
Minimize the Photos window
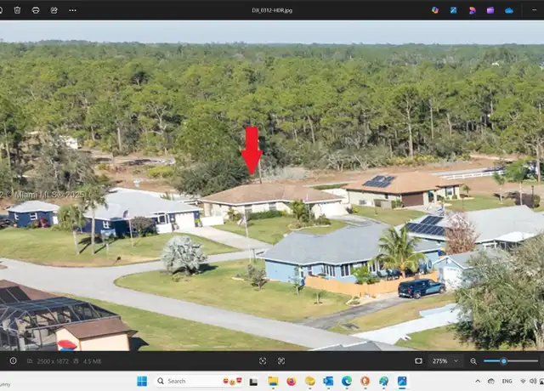tap(534, 10)
